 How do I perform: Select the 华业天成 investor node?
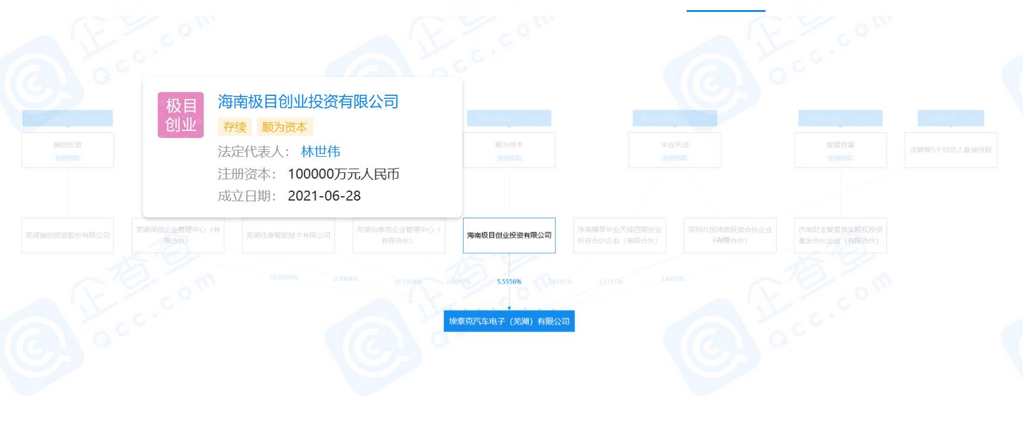click(675, 150)
